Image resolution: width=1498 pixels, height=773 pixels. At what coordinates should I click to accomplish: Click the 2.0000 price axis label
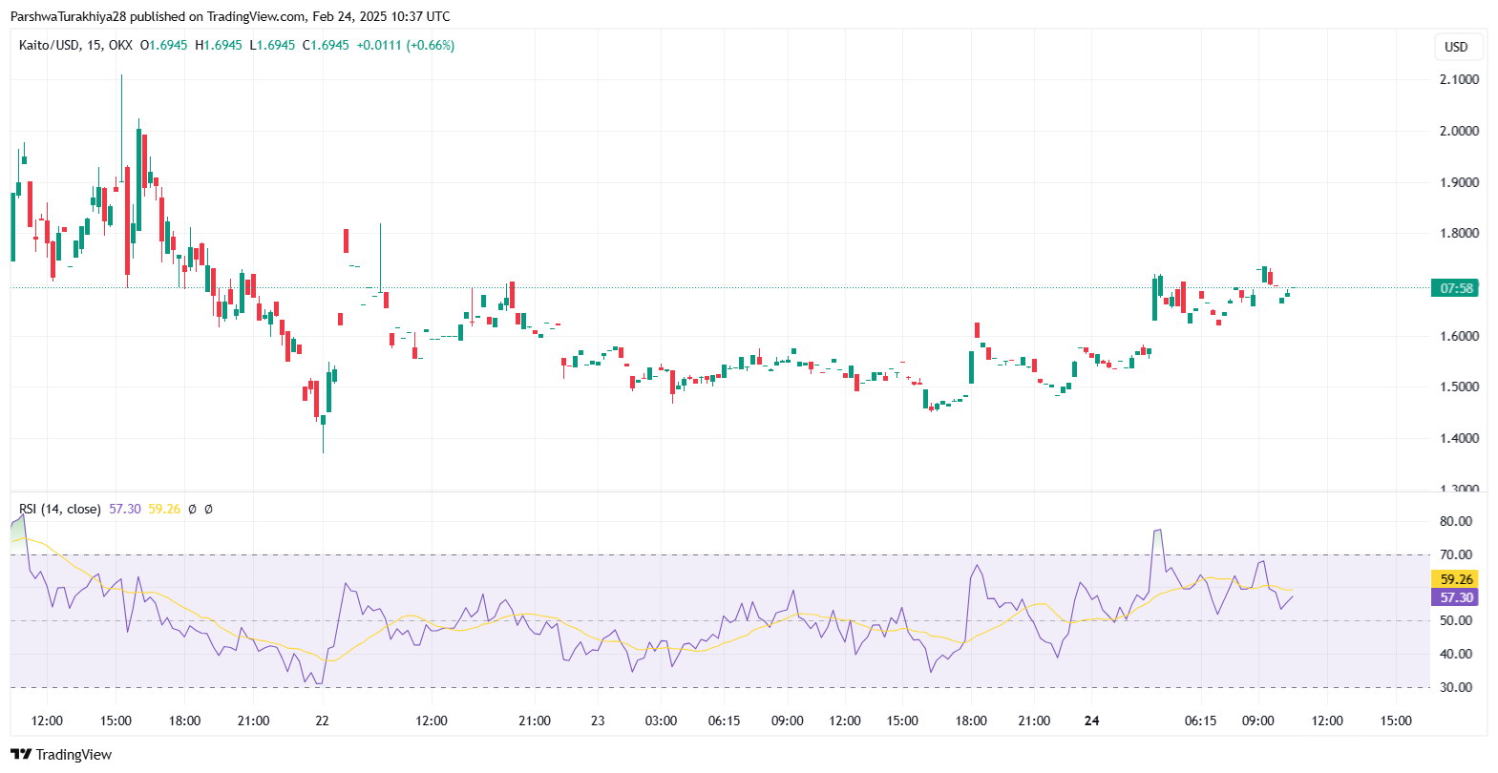tap(1459, 131)
